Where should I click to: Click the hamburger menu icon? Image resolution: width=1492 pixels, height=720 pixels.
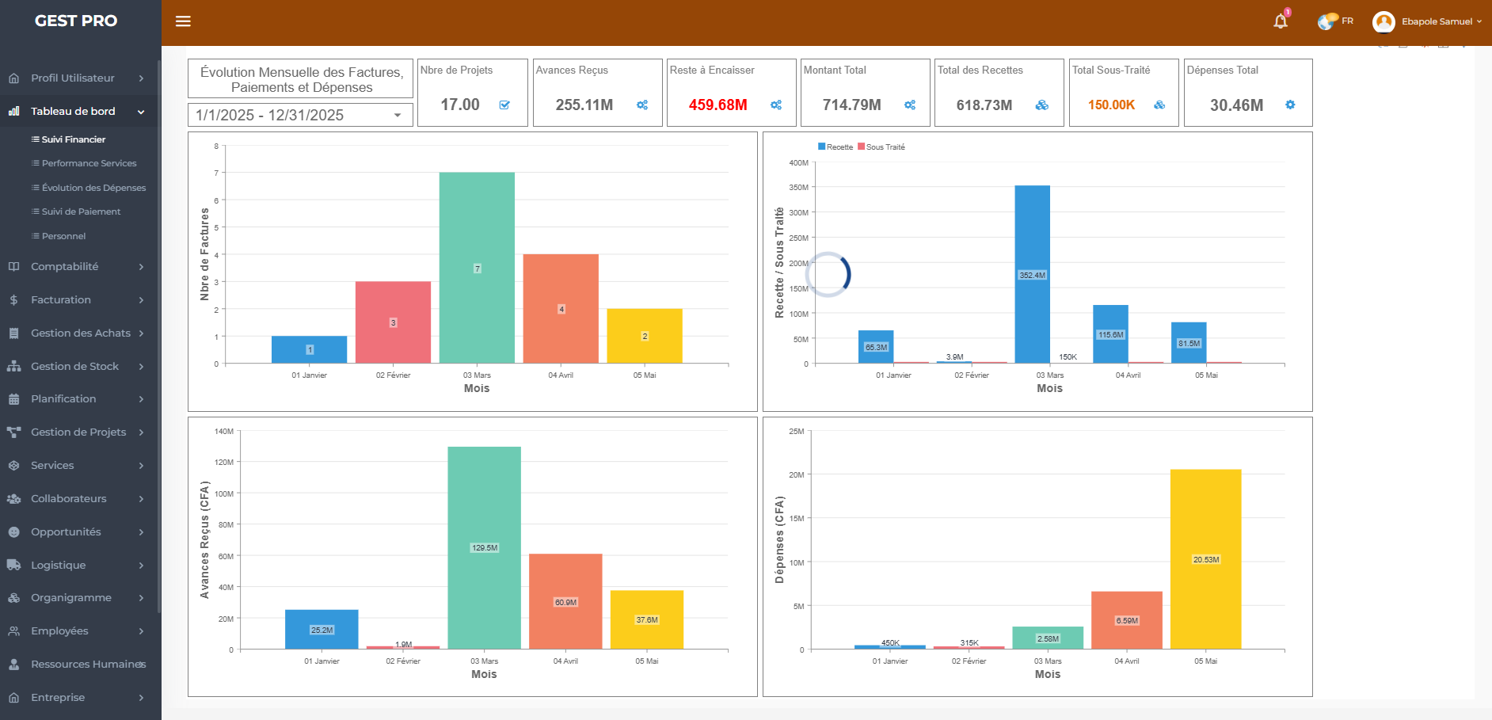click(x=183, y=21)
